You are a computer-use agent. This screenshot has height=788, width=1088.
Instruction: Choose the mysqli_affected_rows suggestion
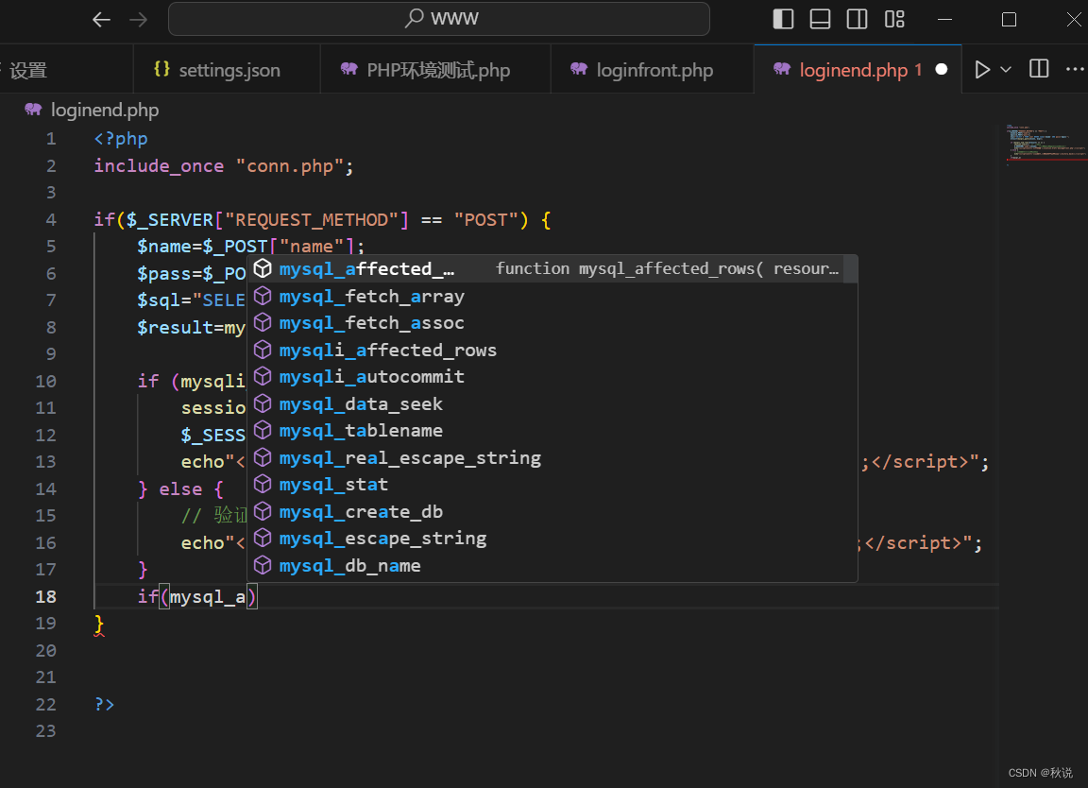(x=552, y=350)
